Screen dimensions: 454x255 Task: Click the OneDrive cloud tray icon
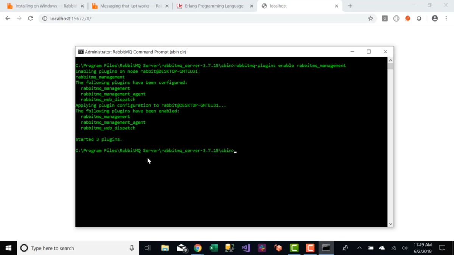(x=382, y=248)
